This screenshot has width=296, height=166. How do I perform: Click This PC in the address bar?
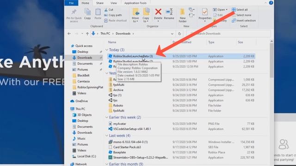click(x=105, y=34)
